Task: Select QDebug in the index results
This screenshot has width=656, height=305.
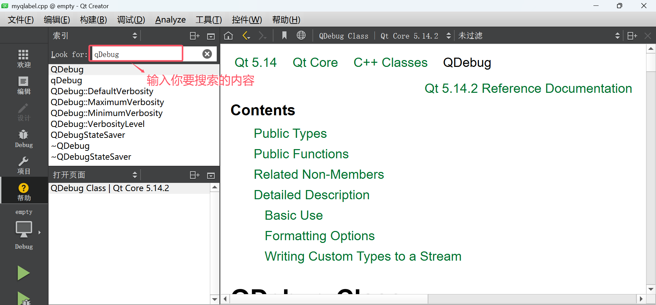Action: [134, 69]
